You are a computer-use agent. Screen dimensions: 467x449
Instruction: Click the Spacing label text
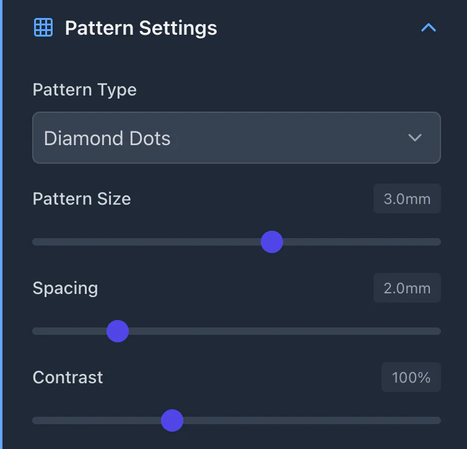65,288
